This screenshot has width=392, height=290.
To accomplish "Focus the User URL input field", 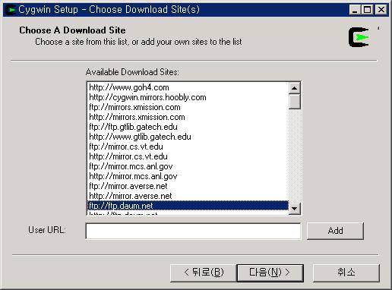I will click(x=193, y=231).
